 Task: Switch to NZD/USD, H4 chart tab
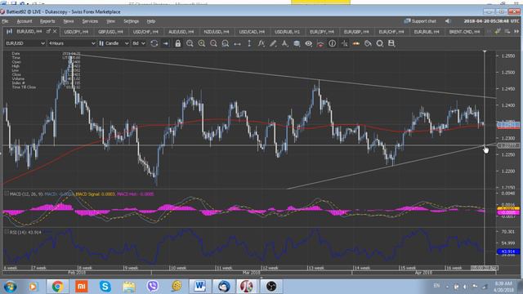[x=217, y=32]
